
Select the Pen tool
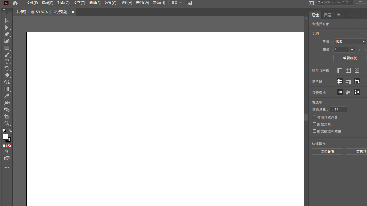[x=7, y=34]
